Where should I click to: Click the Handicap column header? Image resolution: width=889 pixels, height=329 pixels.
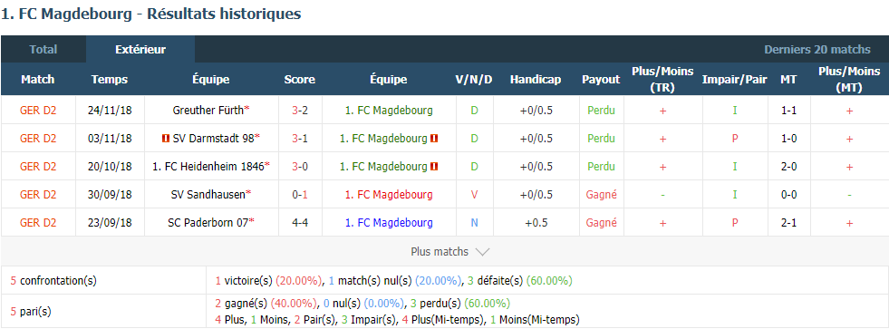536,80
